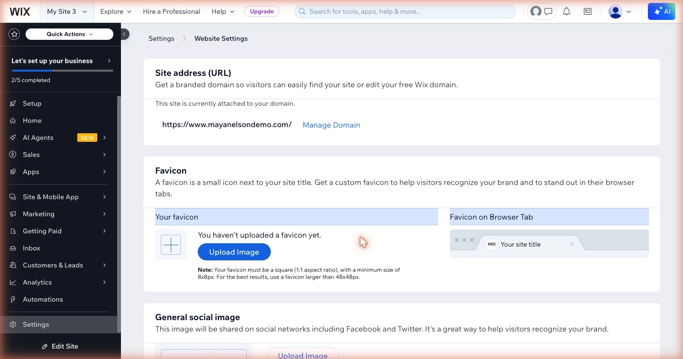Viewport: 683px width, 359px height.
Task: Click the Wix favicon in browser tab preview
Action: click(x=492, y=244)
